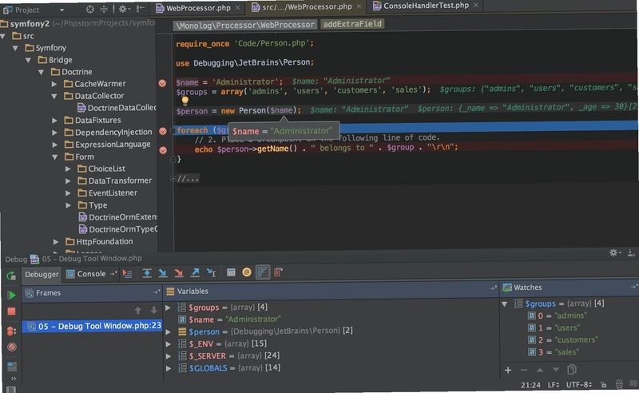Collapse $groups in Watches pane
This screenshot has width=639, height=393.
[x=505, y=304]
